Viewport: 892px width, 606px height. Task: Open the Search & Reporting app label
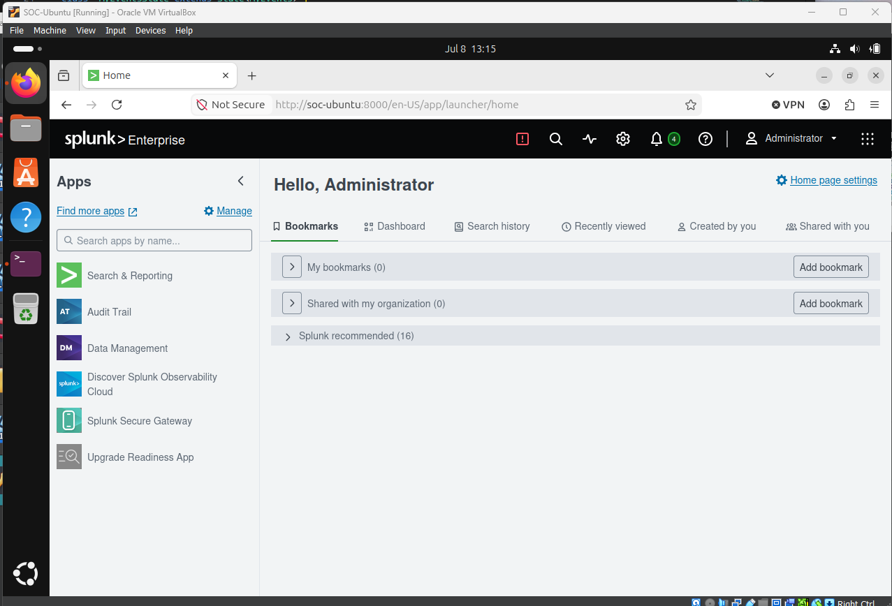pyautogui.click(x=130, y=276)
